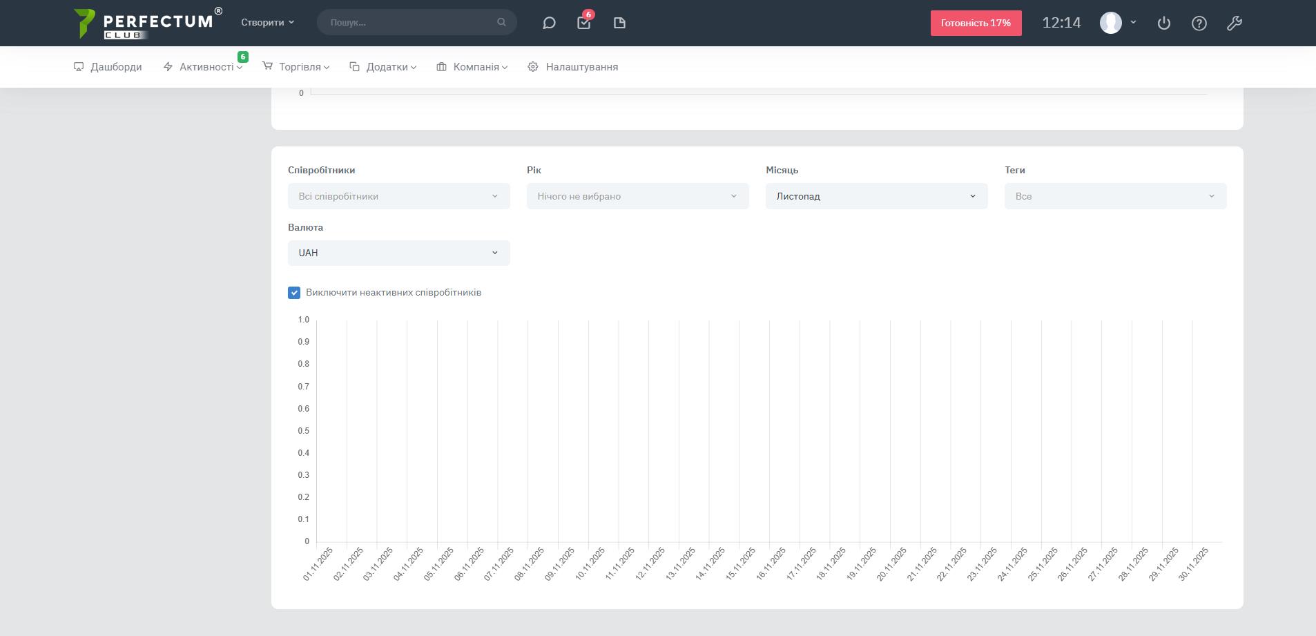The image size is (1316, 636).
Task: Open the wrench setup icon
Action: pyautogui.click(x=1234, y=23)
